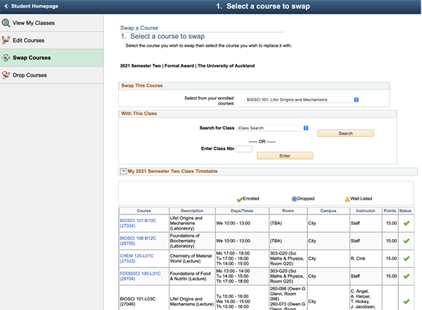The height and width of the screenshot is (310, 422).
Task: Open Drop Courses menu item
Action: click(51, 75)
